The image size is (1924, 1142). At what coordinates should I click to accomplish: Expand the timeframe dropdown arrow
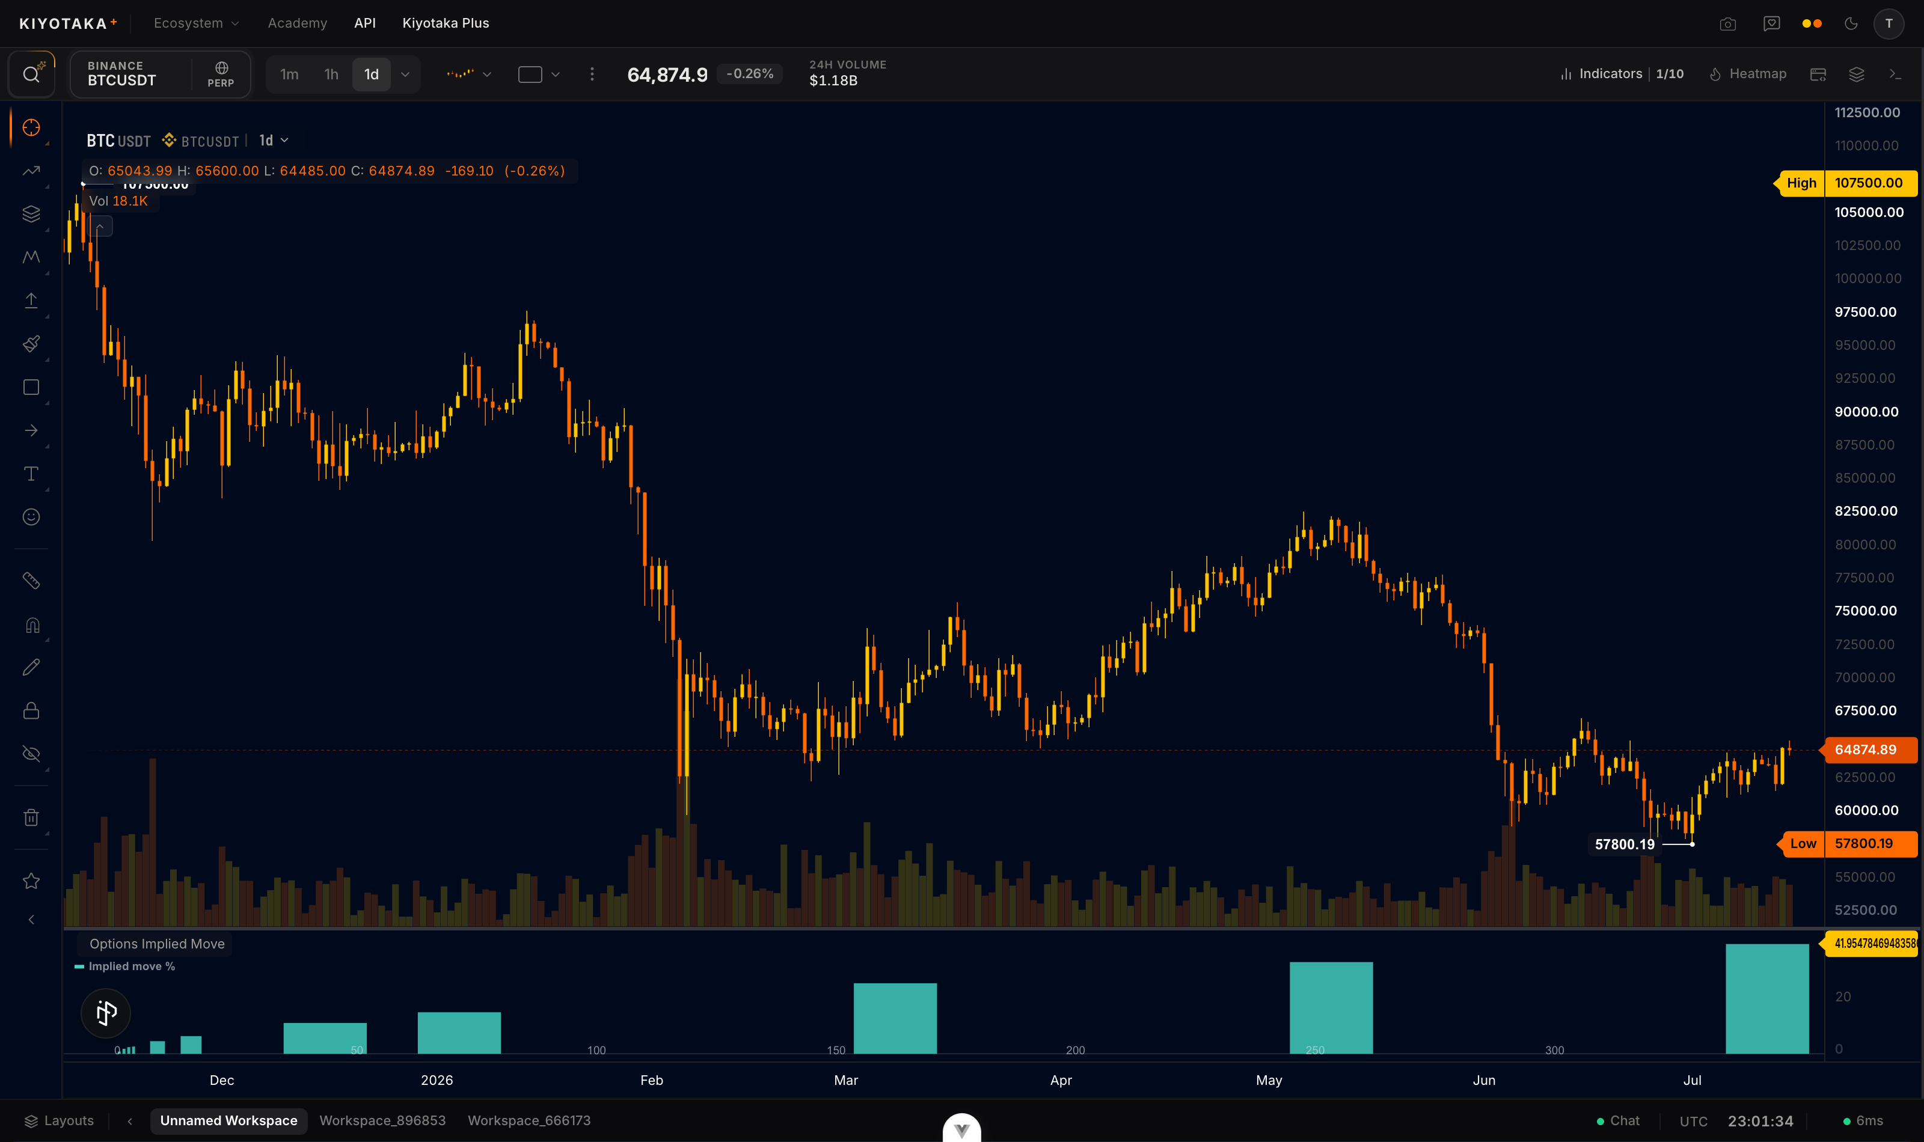tap(405, 74)
